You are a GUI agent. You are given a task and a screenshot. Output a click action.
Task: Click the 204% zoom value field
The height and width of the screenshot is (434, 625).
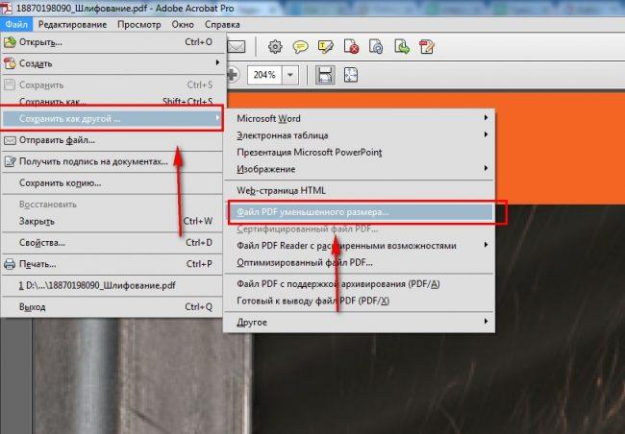click(x=264, y=75)
